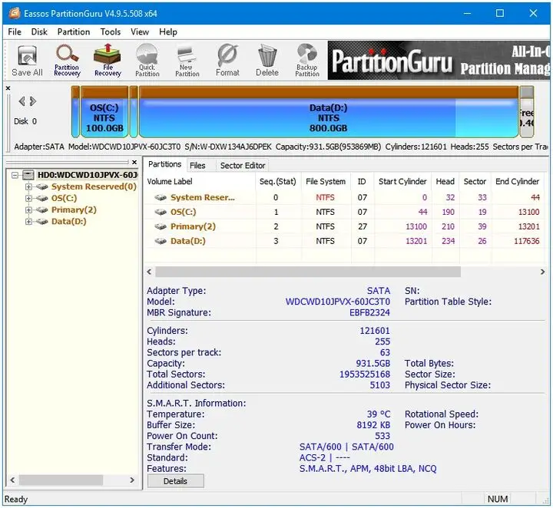Switch to the Files tab

[x=197, y=165]
